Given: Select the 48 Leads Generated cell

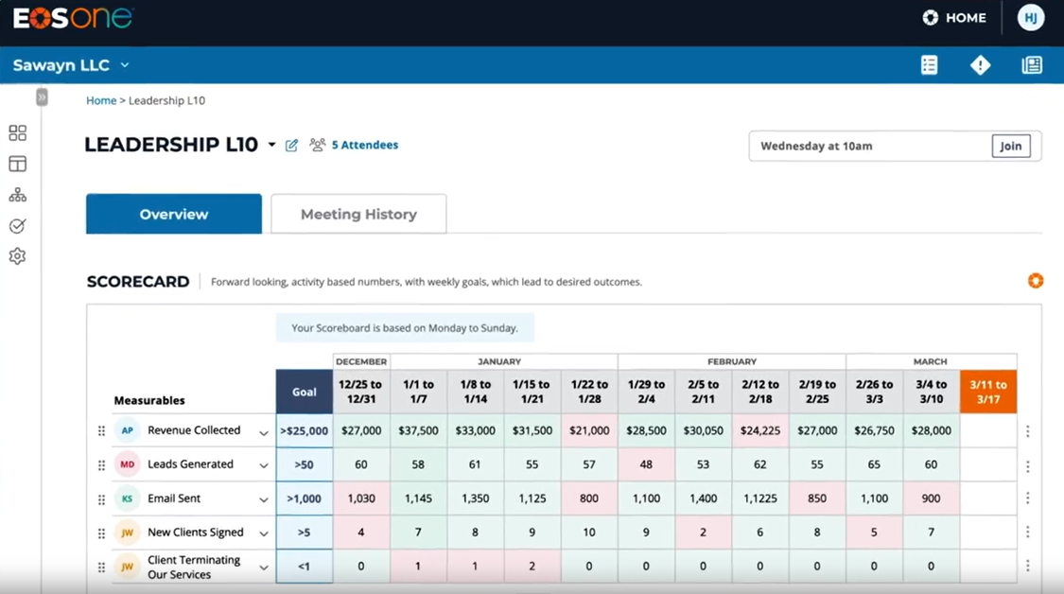Looking at the screenshot, I should tap(646, 464).
